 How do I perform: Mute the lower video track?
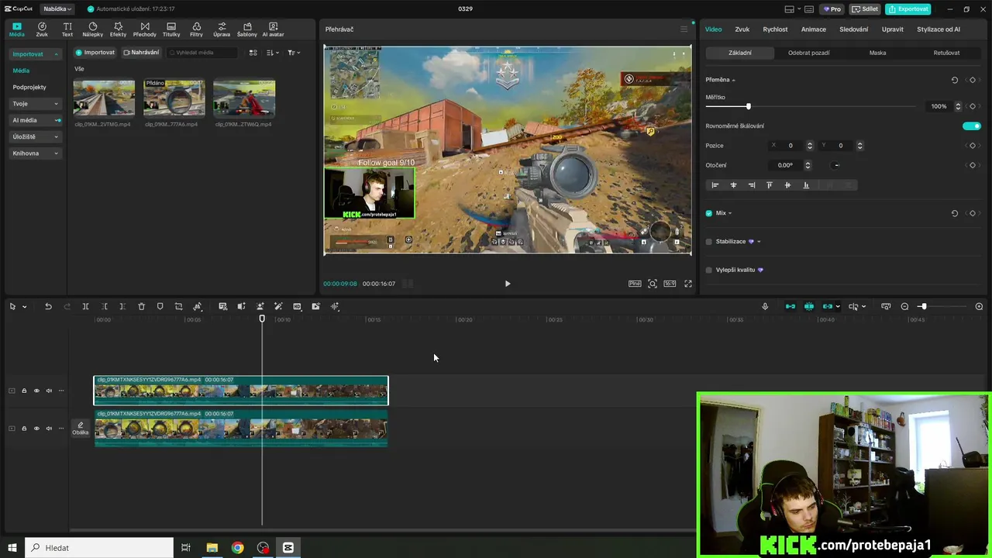click(49, 429)
